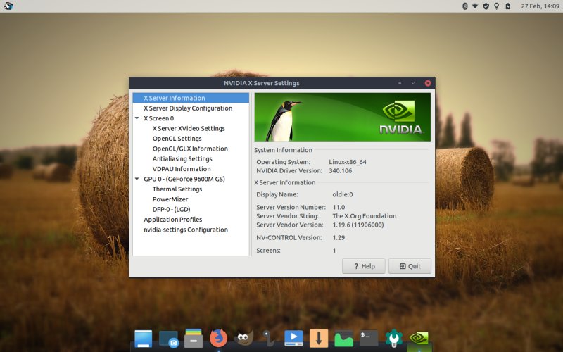Click The X.Org Foundation vendor string
Image resolution: width=563 pixels, height=352 pixels.
tap(365, 216)
